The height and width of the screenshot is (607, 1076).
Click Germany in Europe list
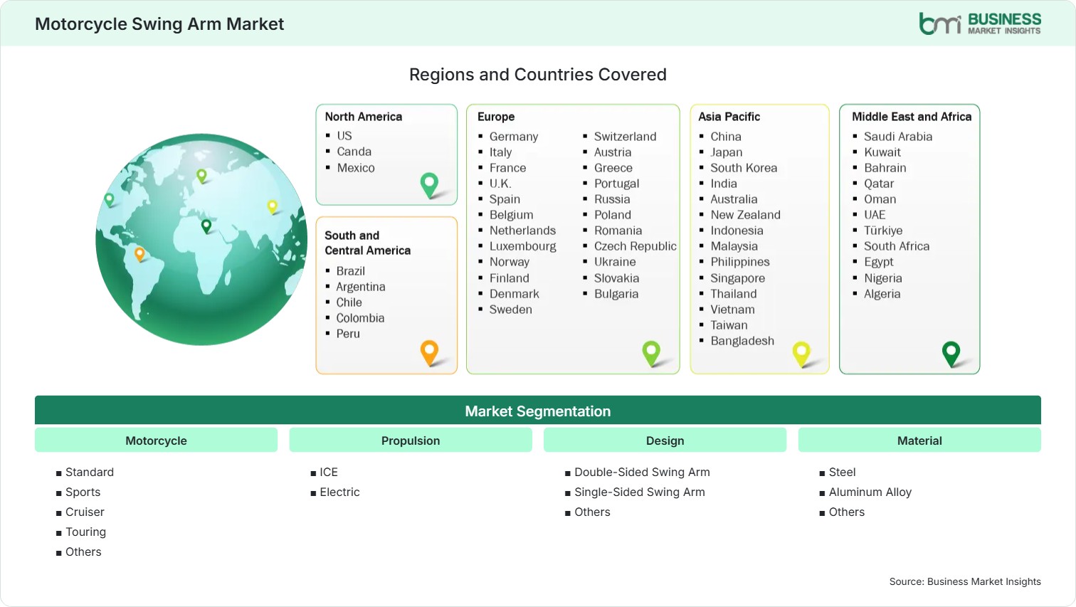coord(514,137)
